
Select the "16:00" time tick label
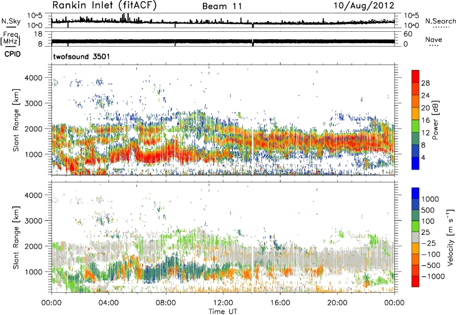click(280, 303)
